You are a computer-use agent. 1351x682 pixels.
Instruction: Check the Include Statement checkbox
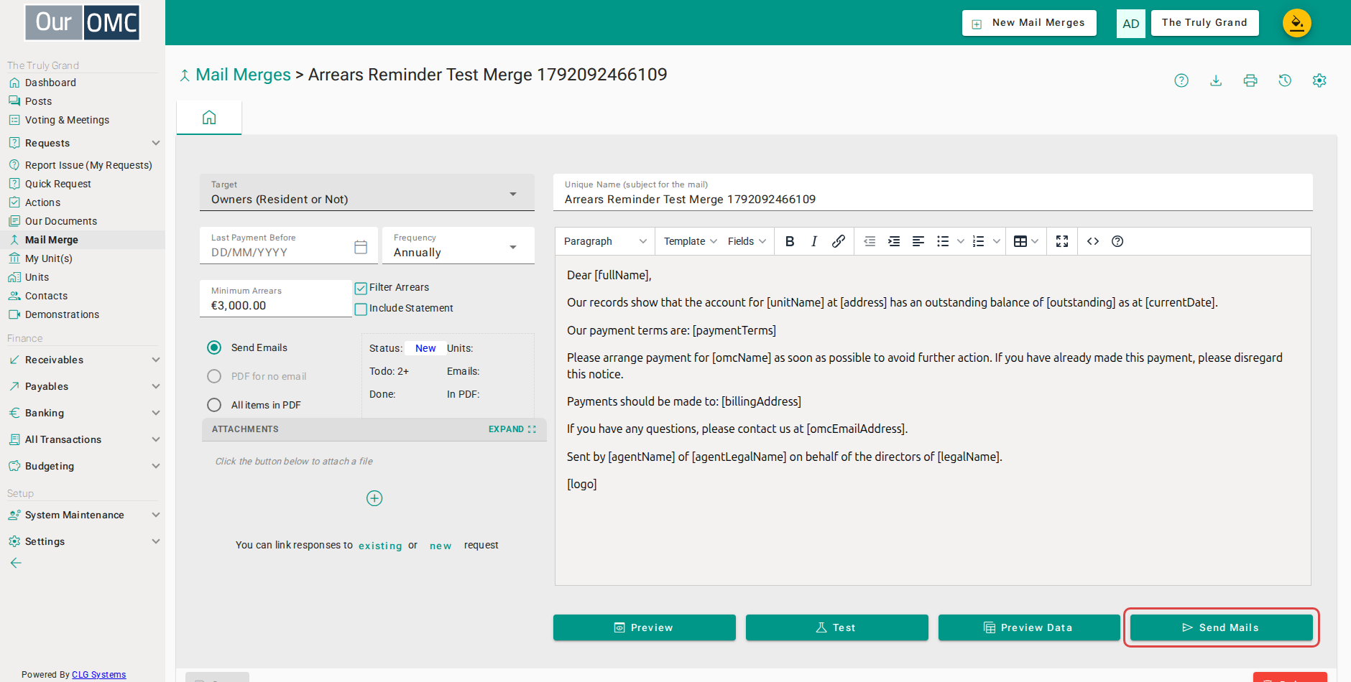pyautogui.click(x=361, y=309)
